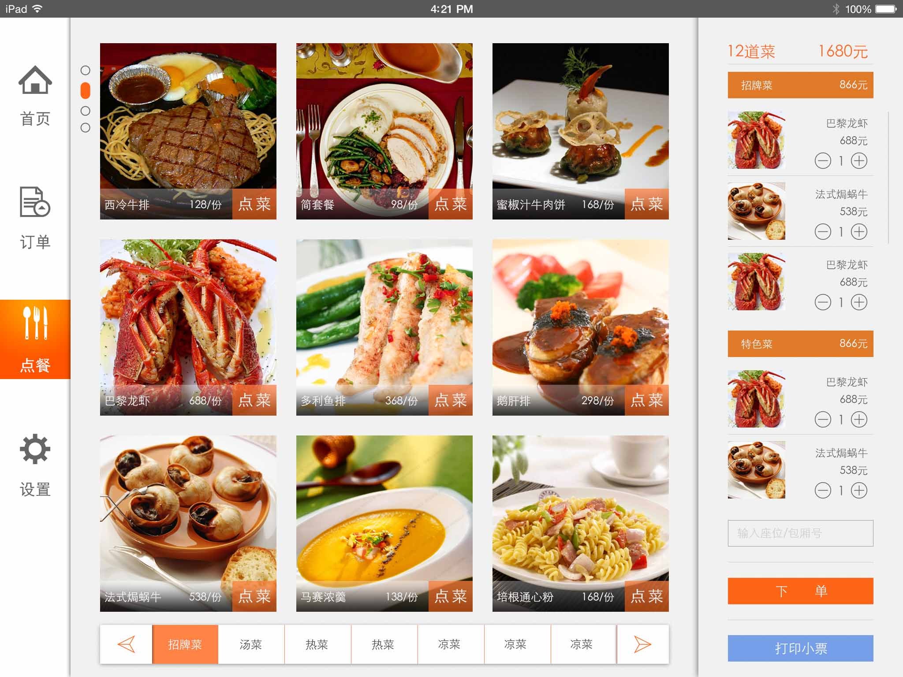Collapse the 特色菜 order section header
903x677 pixels.
800,344
